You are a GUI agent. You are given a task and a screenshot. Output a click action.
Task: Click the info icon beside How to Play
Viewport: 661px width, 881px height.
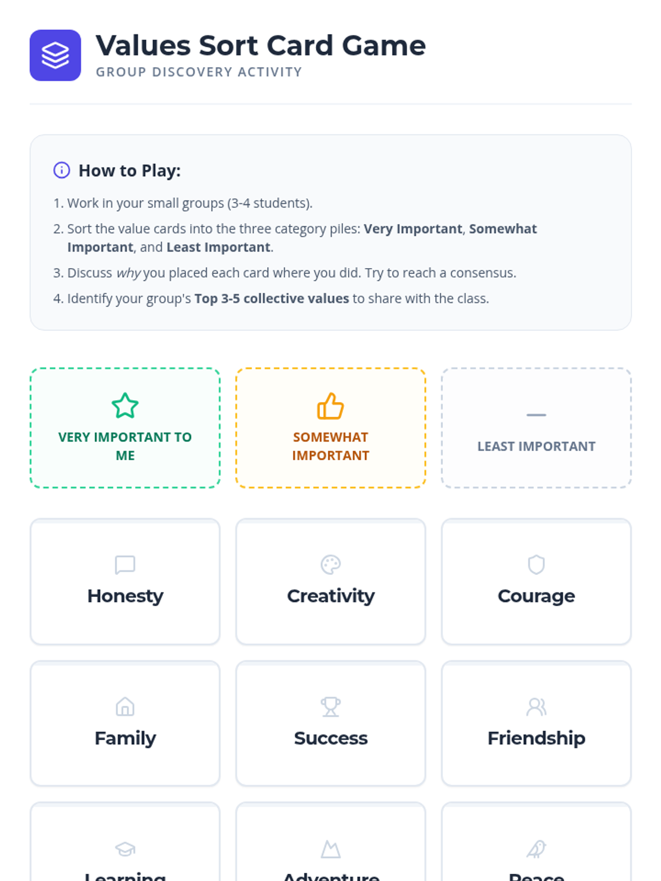(62, 170)
